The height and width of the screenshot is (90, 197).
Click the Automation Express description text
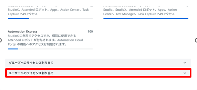[x=45, y=40]
